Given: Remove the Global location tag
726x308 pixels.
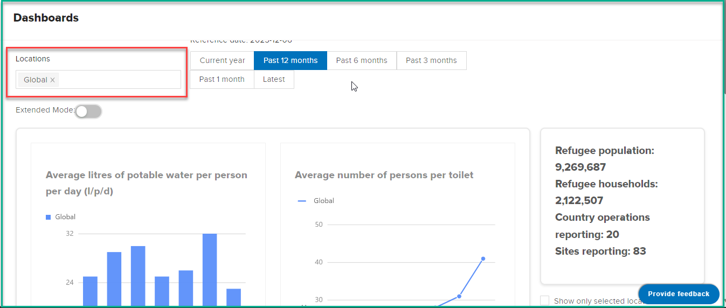Looking at the screenshot, I should (52, 80).
